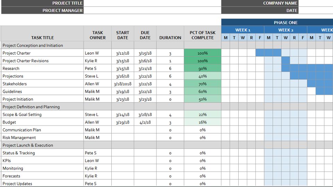Click the 40% progress cell for Projections
Screen dimensions: 333x187
click(x=203, y=76)
